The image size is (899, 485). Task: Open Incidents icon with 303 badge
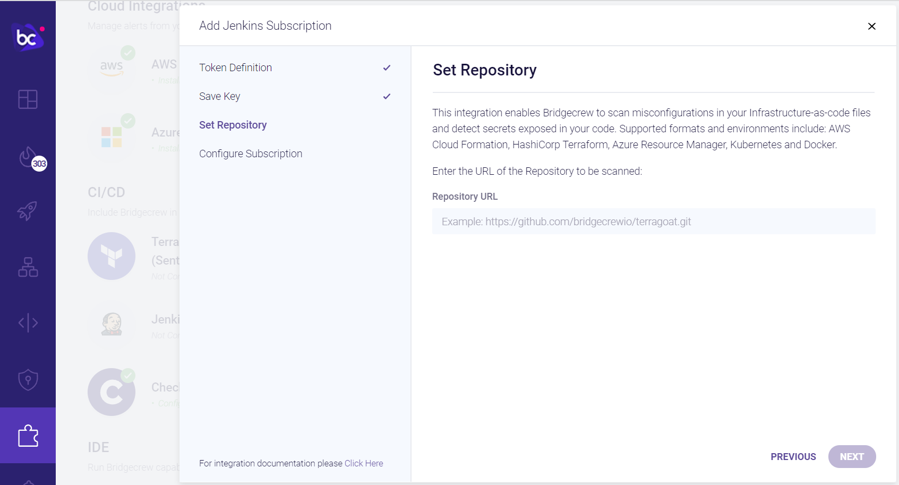pos(32,158)
